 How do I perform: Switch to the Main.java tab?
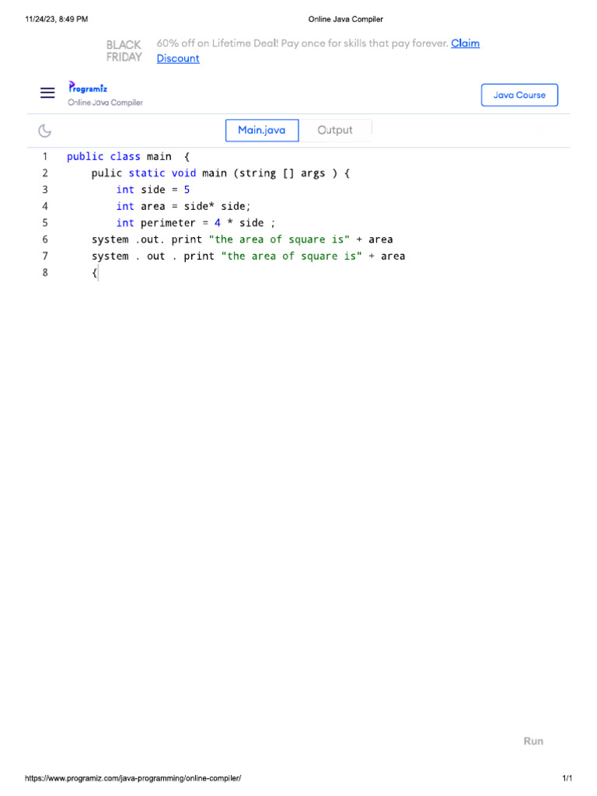pos(262,131)
